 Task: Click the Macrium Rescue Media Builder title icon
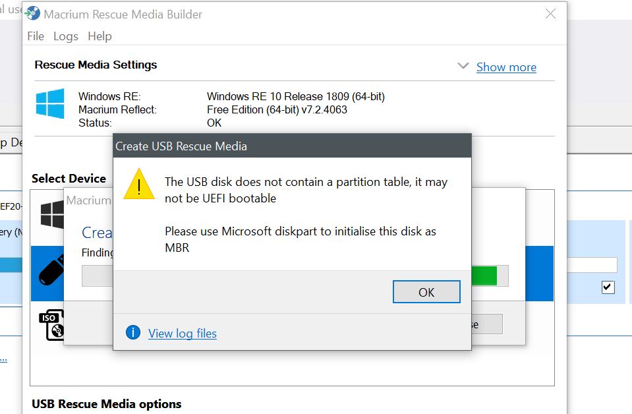coord(33,13)
